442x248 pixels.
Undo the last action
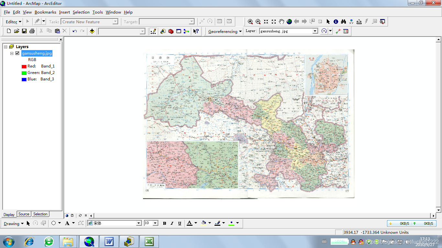[x=75, y=31]
